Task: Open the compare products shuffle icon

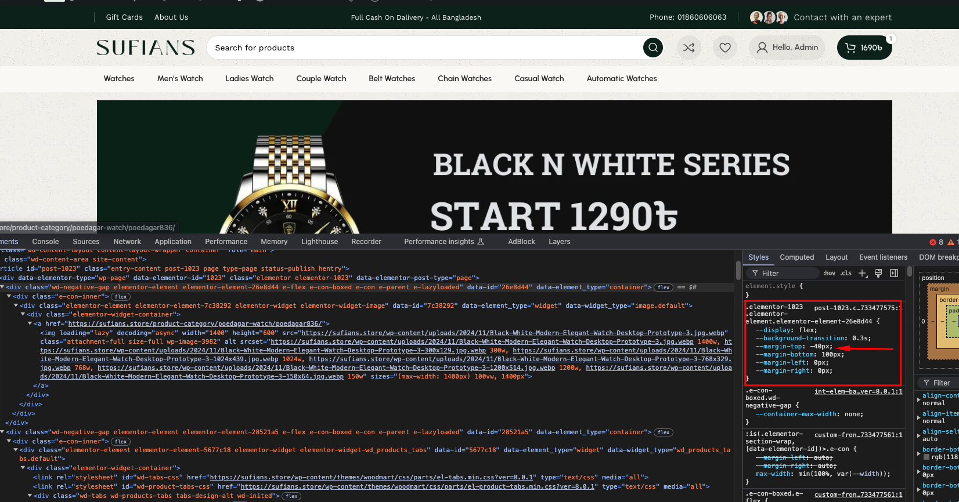Action: pos(689,48)
